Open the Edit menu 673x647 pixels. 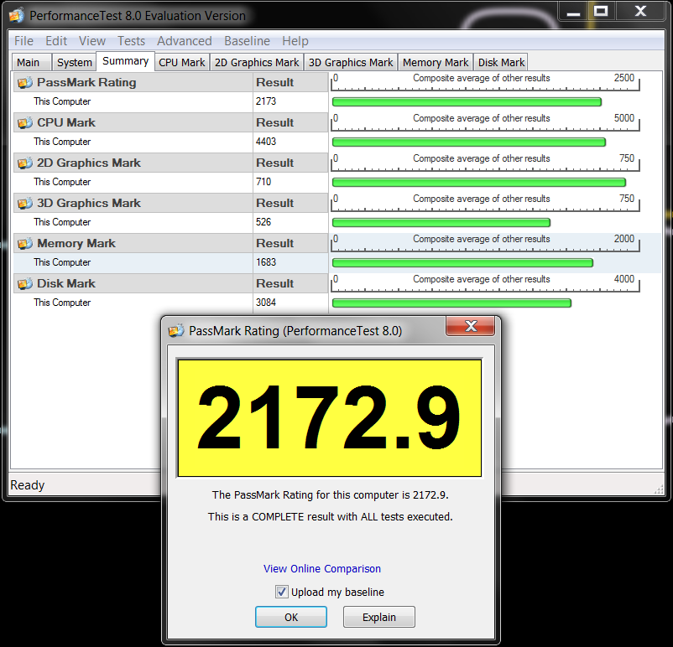pyautogui.click(x=56, y=41)
